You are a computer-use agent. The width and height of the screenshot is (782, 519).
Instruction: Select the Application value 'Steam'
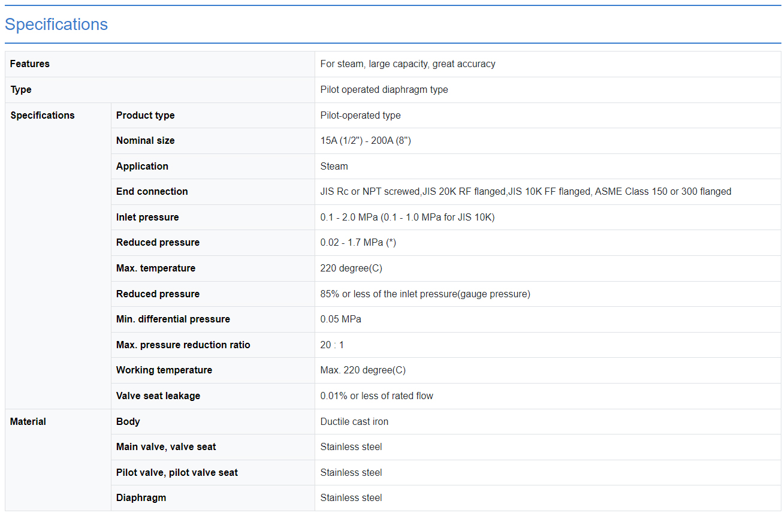(334, 167)
